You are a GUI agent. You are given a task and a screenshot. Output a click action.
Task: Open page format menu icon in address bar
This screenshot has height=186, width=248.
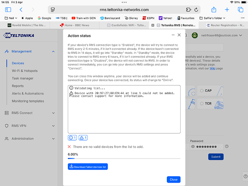pyautogui.click(x=53, y=10)
